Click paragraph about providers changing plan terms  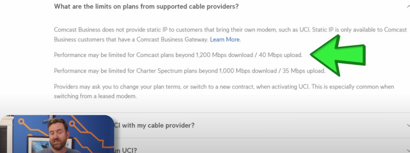coord(224,91)
